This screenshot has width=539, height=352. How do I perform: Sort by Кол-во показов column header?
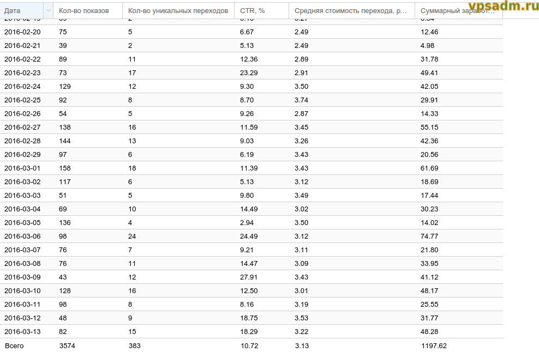pos(83,11)
